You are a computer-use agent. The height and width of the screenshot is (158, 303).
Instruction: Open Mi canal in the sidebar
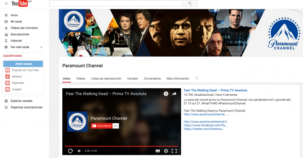pyautogui.click(x=16, y=22)
